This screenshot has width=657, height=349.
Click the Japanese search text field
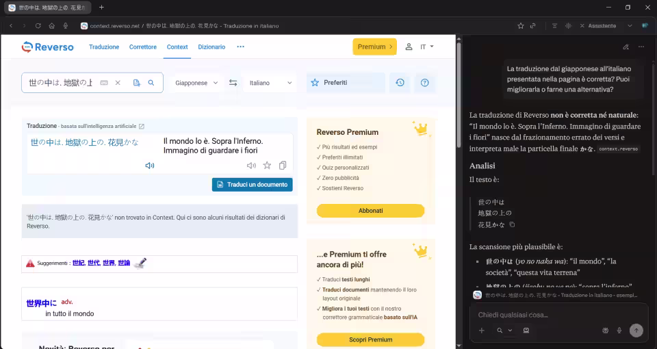(60, 83)
